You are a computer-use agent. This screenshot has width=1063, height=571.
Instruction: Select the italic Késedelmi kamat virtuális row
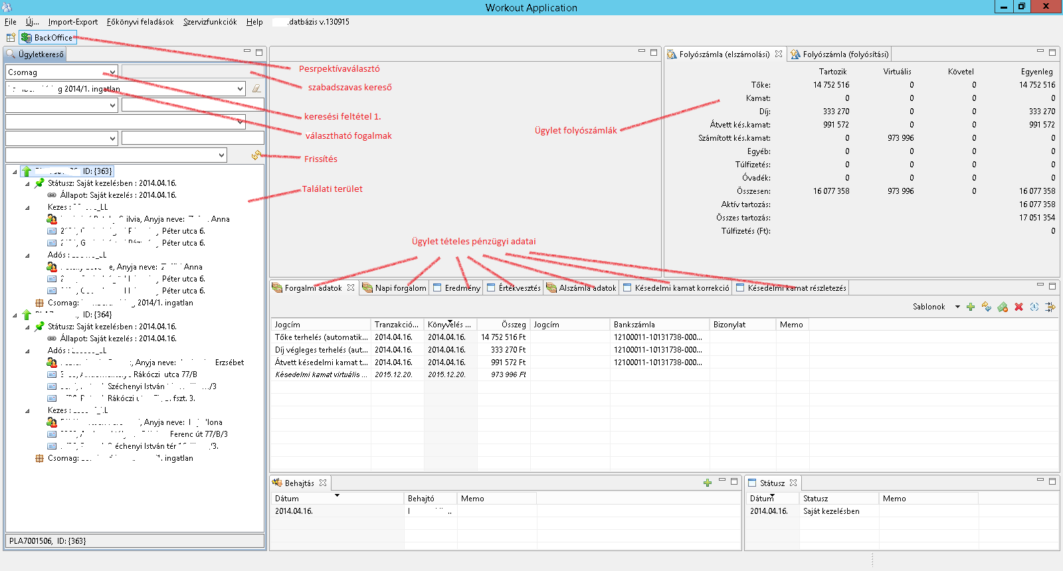coord(664,374)
